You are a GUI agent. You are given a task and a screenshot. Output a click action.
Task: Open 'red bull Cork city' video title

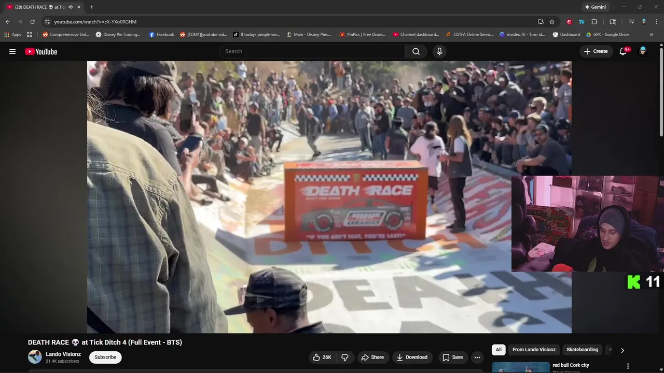[x=571, y=365]
